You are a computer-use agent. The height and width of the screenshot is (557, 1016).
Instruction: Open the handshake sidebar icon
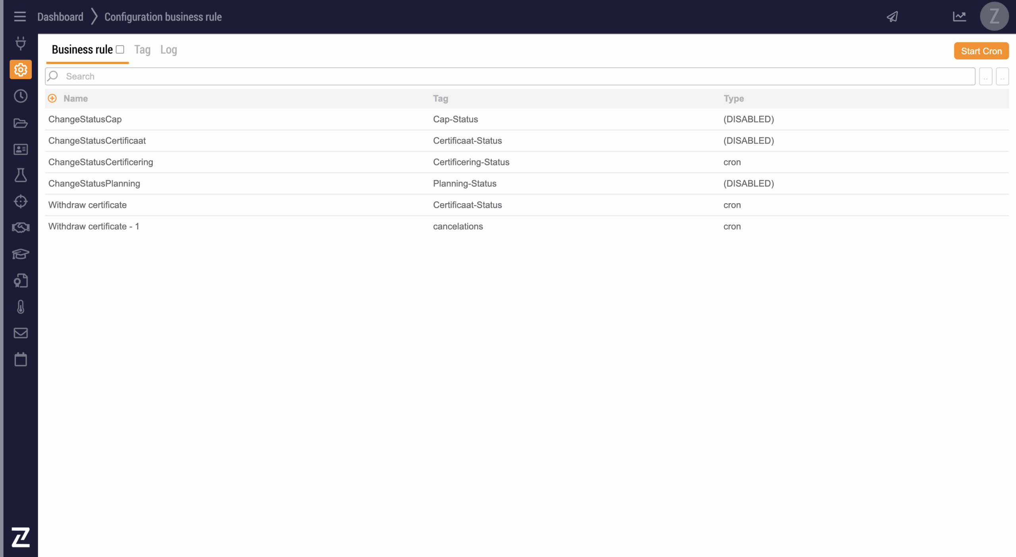[21, 228]
